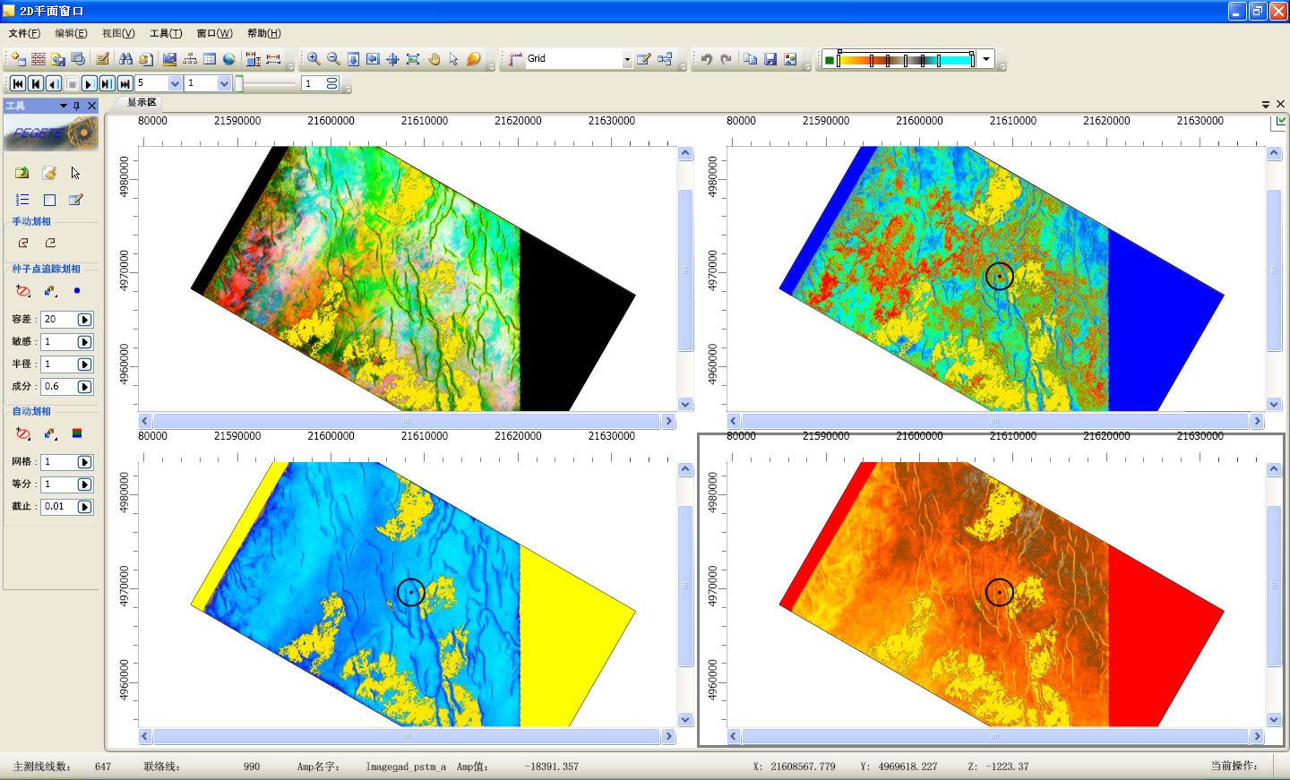This screenshot has width=1290, height=780.
Task: Click the top-left map vertical scrollbar down arrow
Action: click(685, 404)
